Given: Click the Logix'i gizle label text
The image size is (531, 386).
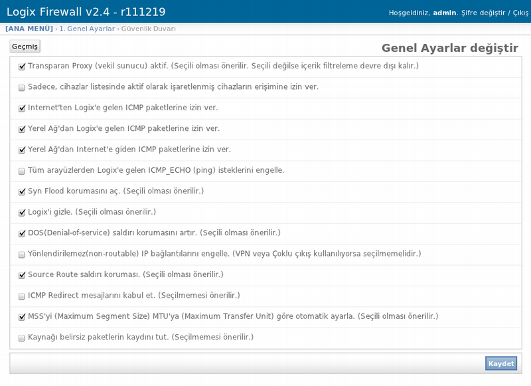Looking at the screenshot, I should click(x=92, y=212).
